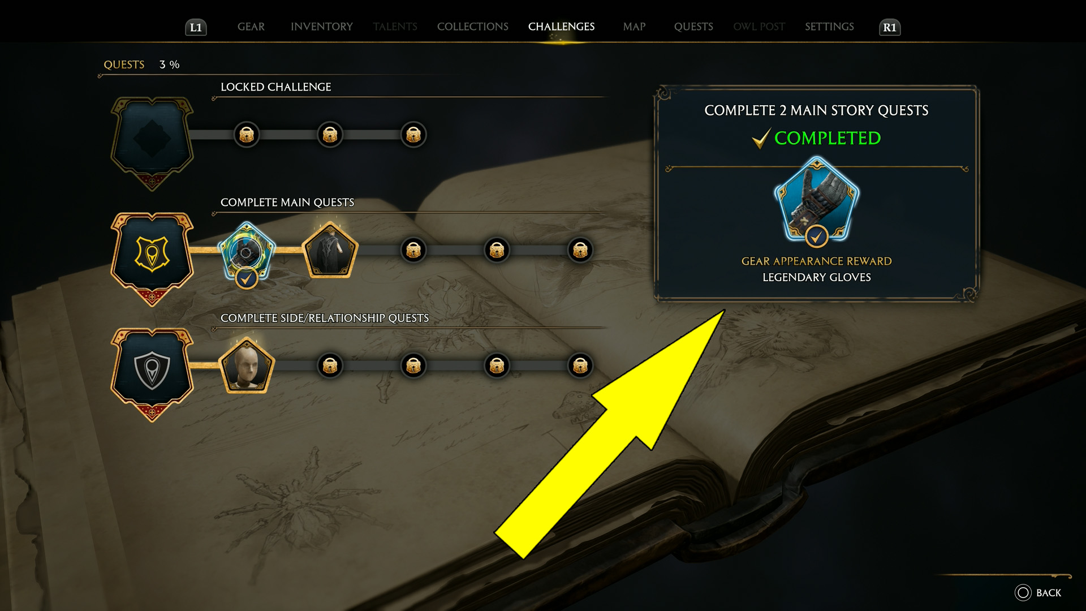Click the last padlock in Main Quests row
Screen dimensions: 1086x611
tap(580, 250)
